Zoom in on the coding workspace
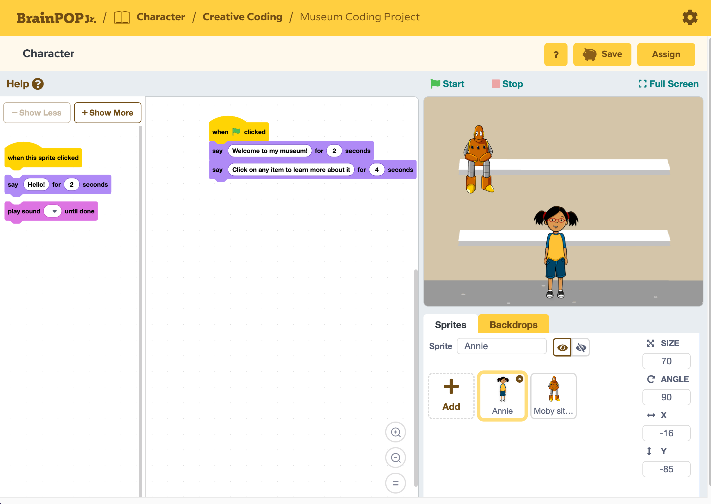The width and height of the screenshot is (711, 504). click(x=395, y=432)
